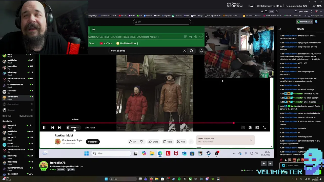Enter fullscreen in video player
Image resolution: width=324 pixels, height=182 pixels.
click(264, 128)
